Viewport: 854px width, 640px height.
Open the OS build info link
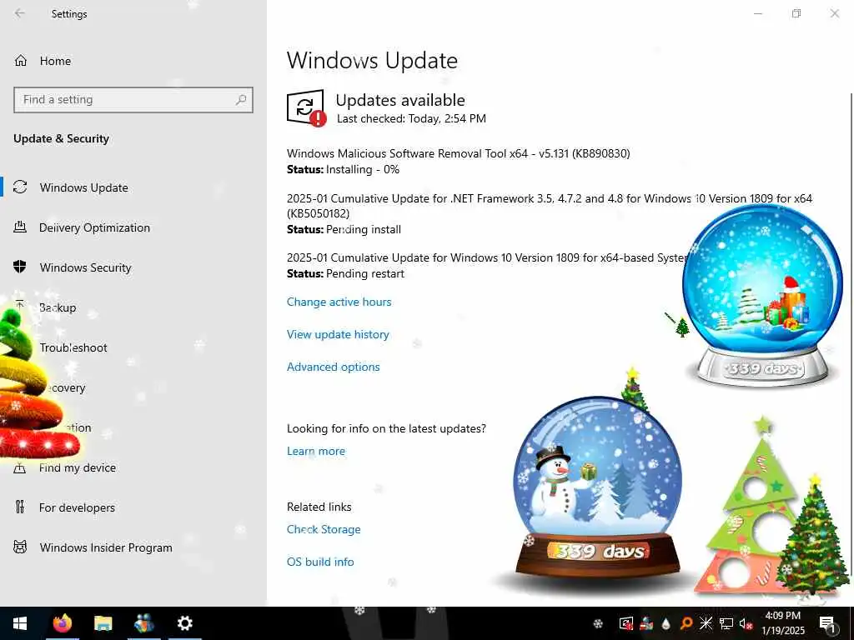[320, 562]
